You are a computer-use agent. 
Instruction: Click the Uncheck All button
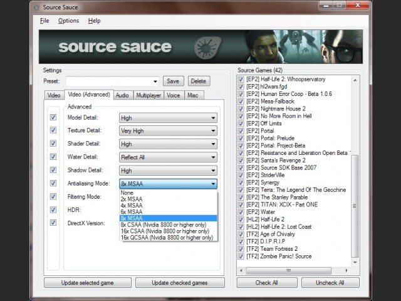(330, 283)
